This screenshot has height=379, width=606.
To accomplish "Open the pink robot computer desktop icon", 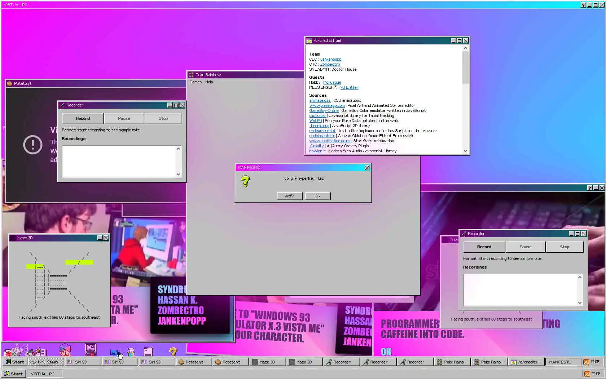I will 91,350.
